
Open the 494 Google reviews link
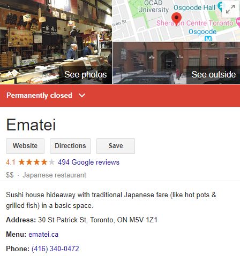tap(88, 162)
